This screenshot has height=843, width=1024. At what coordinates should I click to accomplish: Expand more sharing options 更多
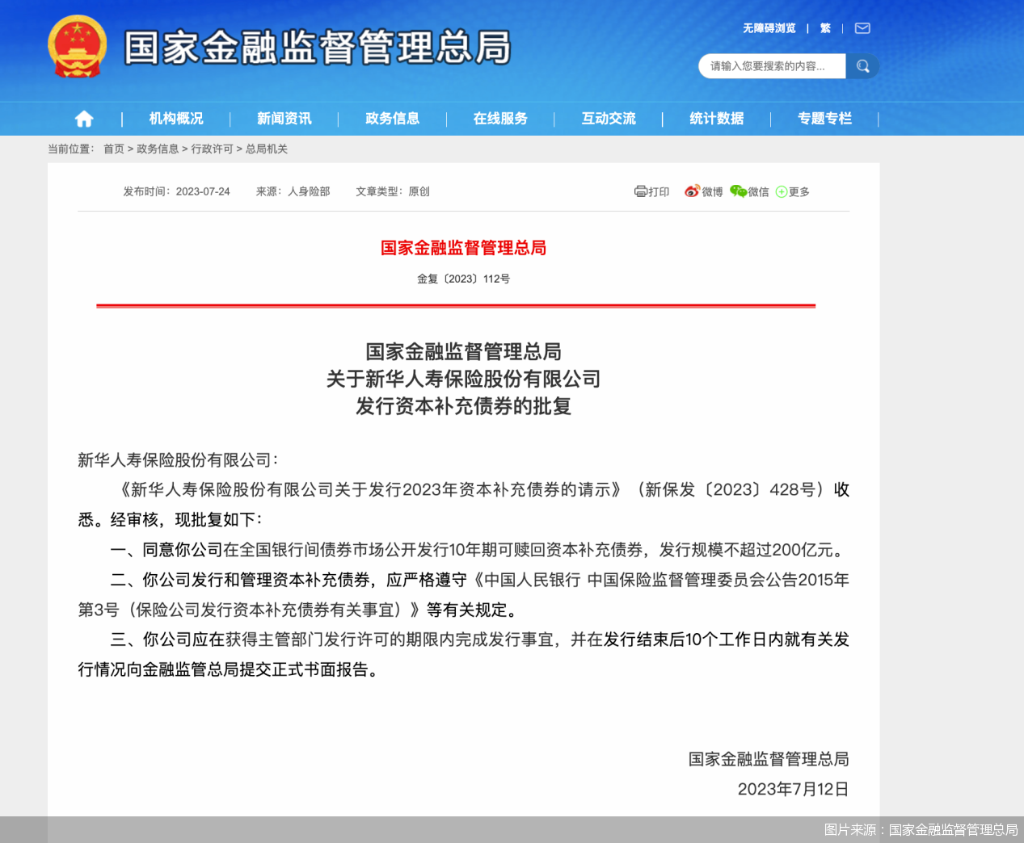(x=793, y=191)
